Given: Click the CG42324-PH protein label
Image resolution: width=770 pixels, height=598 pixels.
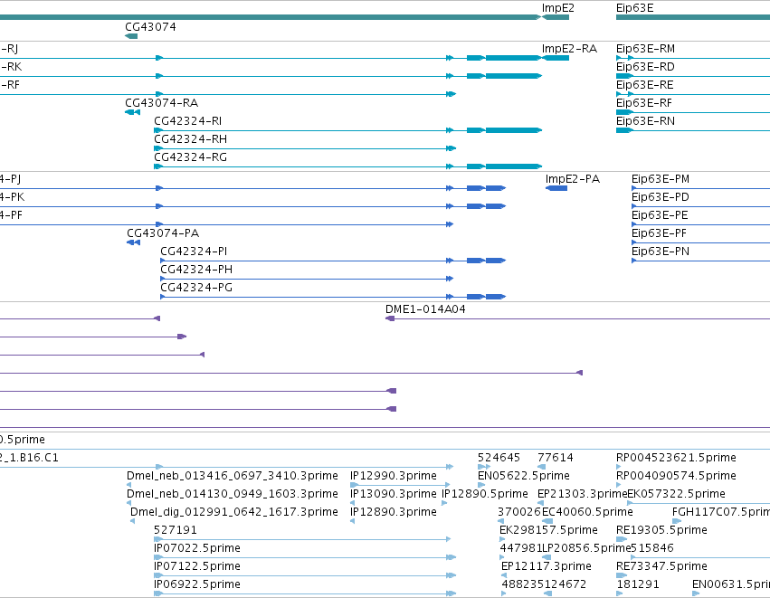Looking at the screenshot, I should [196, 270].
